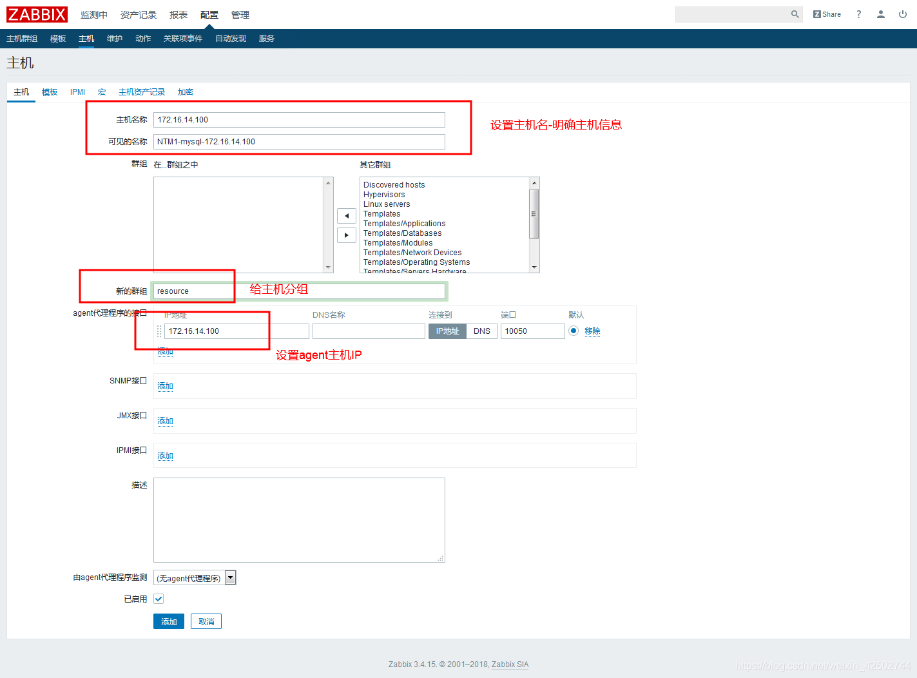The width and height of the screenshot is (917, 678).
Task: Select Templates/Databases group
Action: (x=402, y=233)
